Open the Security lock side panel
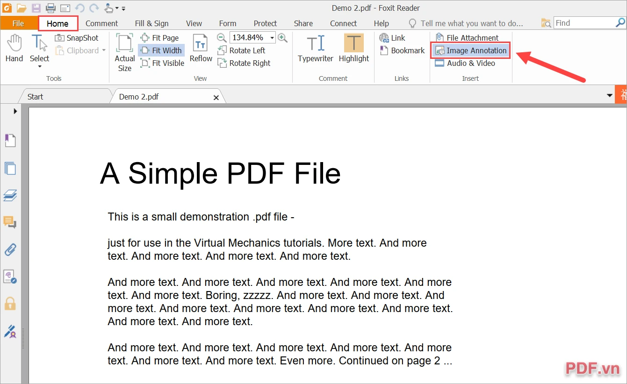 tap(10, 304)
